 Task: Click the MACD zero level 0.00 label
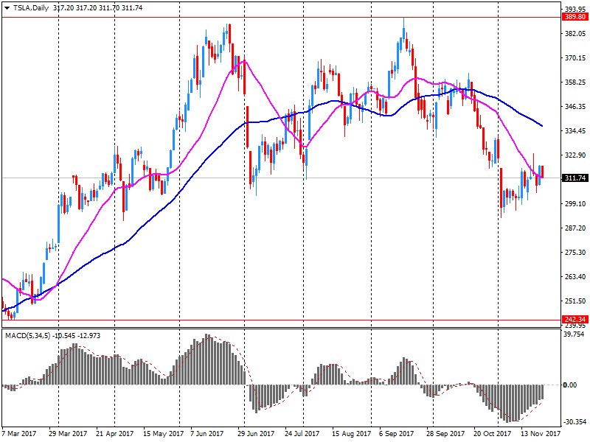[x=569, y=385]
